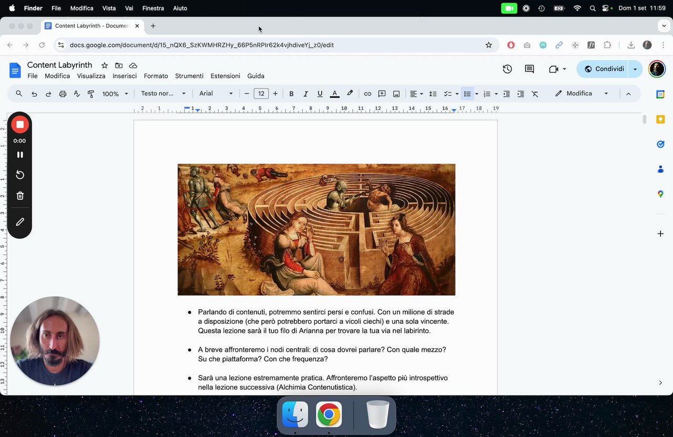Show all comments icon
Image resolution: width=673 pixels, height=437 pixels.
(x=529, y=69)
